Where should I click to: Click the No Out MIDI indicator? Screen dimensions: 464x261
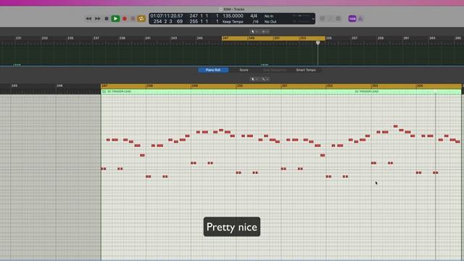click(x=270, y=22)
